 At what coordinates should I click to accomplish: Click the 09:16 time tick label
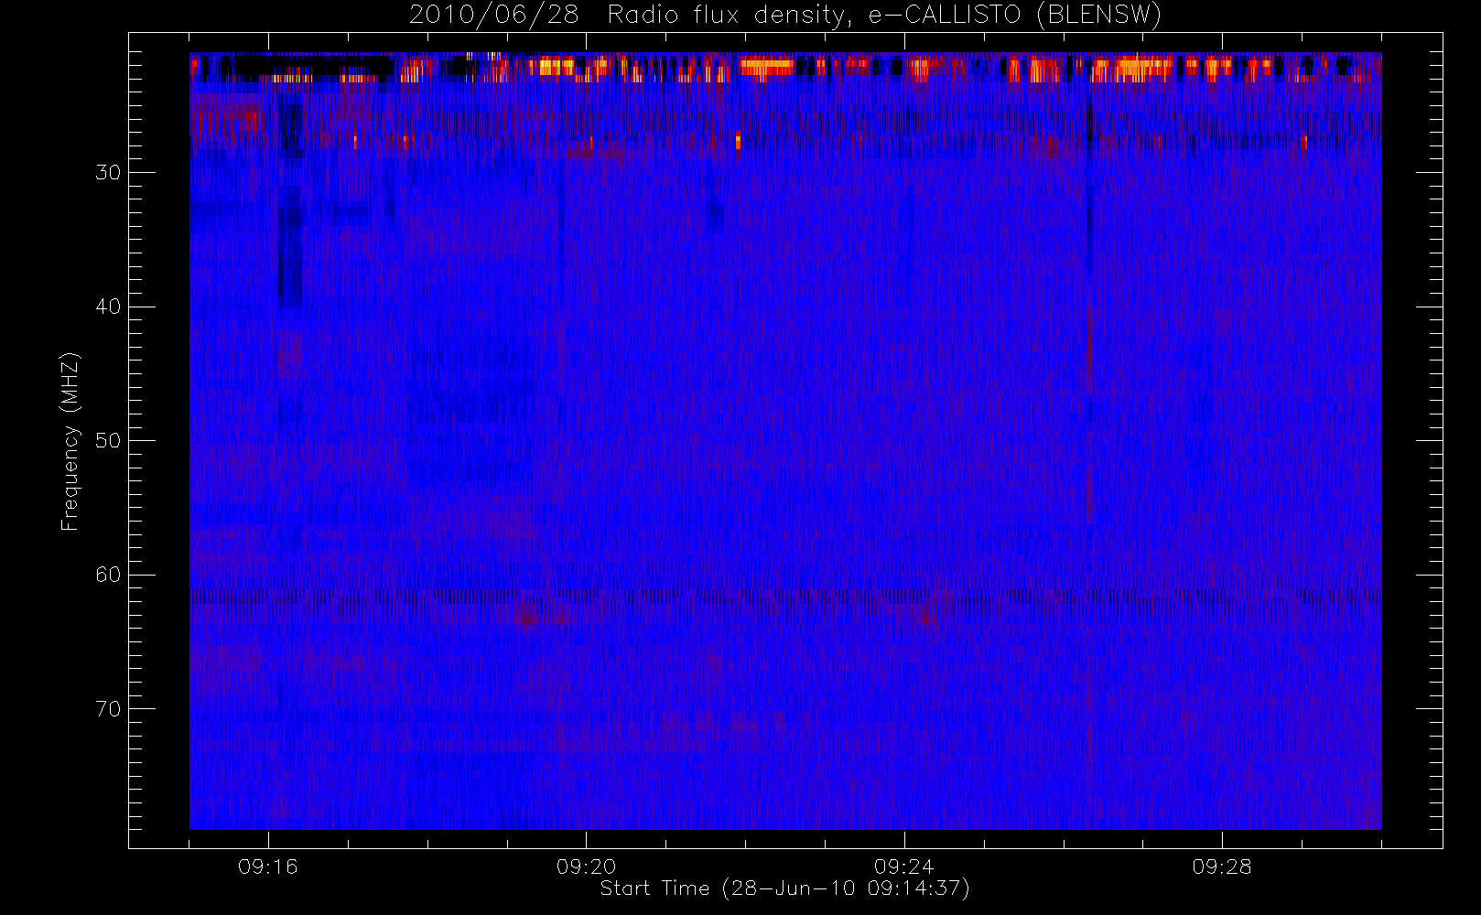(x=268, y=867)
